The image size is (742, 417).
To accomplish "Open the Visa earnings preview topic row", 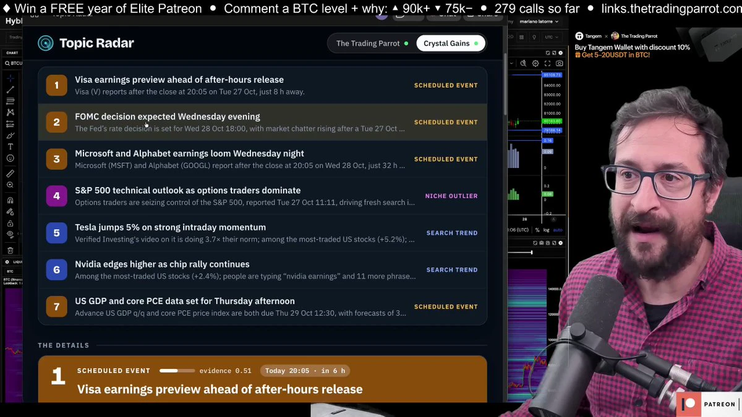I will tap(262, 85).
